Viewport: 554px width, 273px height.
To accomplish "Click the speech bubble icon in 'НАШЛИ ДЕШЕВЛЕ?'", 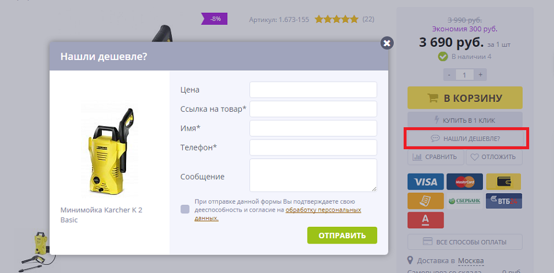I will [x=435, y=138].
